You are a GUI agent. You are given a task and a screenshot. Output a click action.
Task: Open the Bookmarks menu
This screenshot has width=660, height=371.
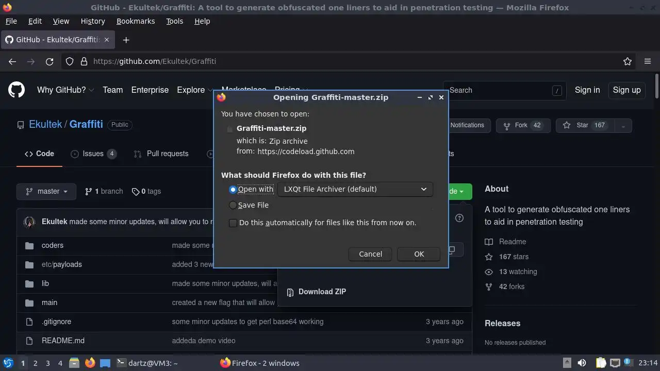(136, 21)
